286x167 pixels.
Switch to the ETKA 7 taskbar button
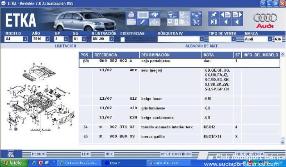click(124, 163)
